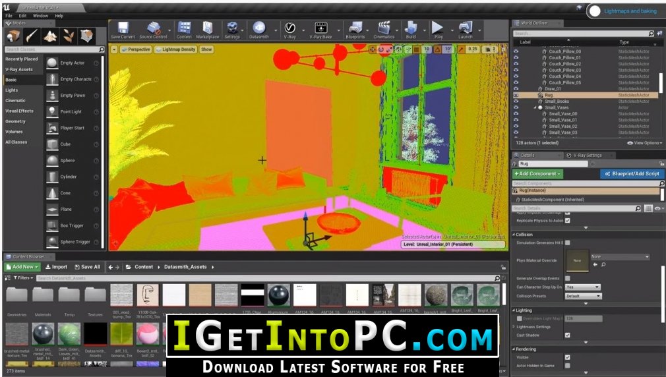Open the Cinematics toolbar icon

[384, 30]
